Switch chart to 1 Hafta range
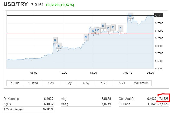Image resolution: width=170 pixels, height=117 pixels. [33, 83]
